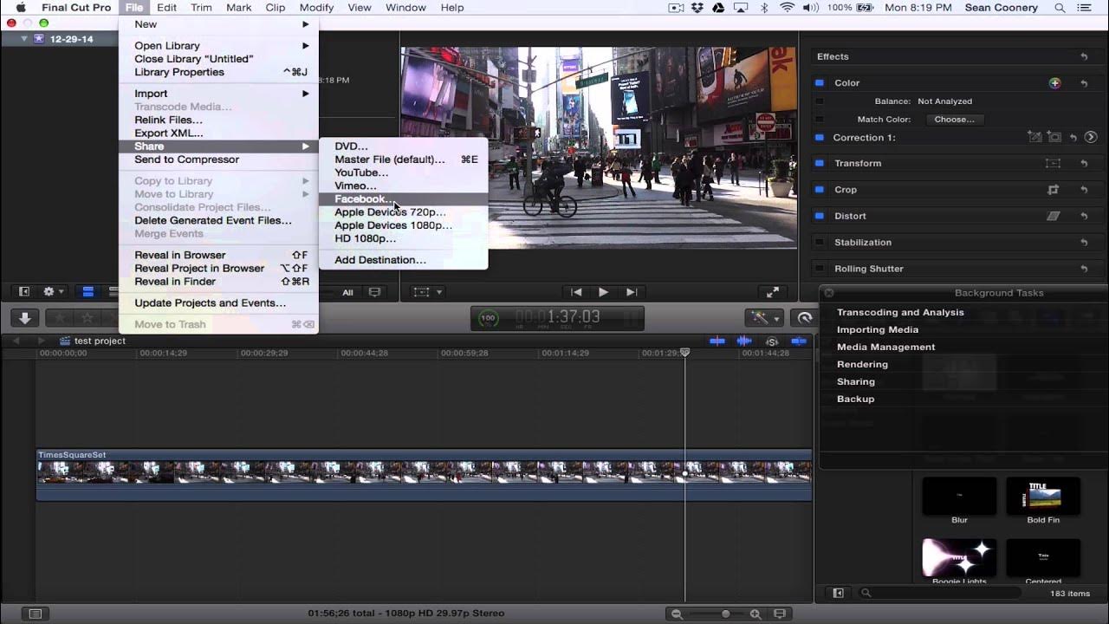Toggle fullscreen playback in the viewer
The width and height of the screenshot is (1109, 624).
coord(772,292)
